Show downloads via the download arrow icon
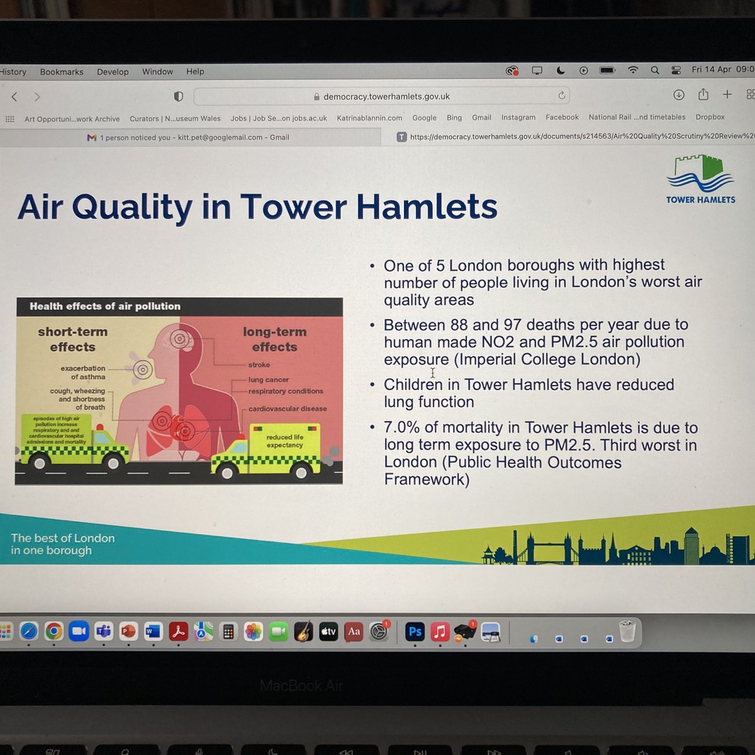The image size is (755, 755). pos(679,94)
